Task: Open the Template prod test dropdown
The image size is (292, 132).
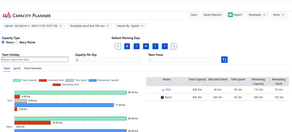Action: [90, 26]
